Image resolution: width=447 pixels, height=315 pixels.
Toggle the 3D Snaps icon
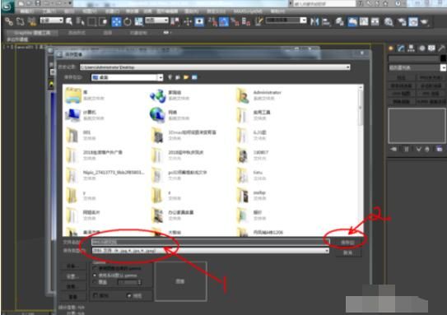point(212,21)
